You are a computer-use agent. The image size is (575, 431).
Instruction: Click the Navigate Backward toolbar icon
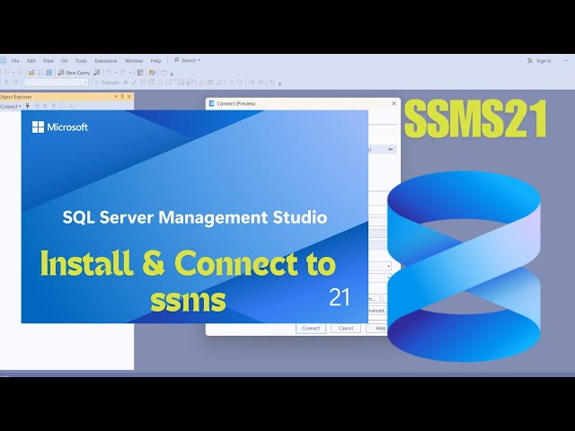(6, 73)
